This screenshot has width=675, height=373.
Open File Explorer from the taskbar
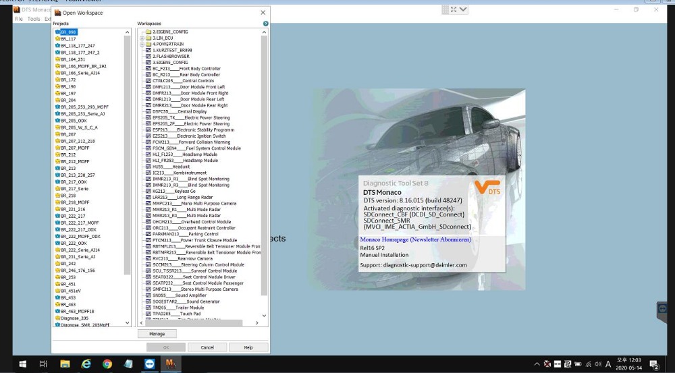65,364
